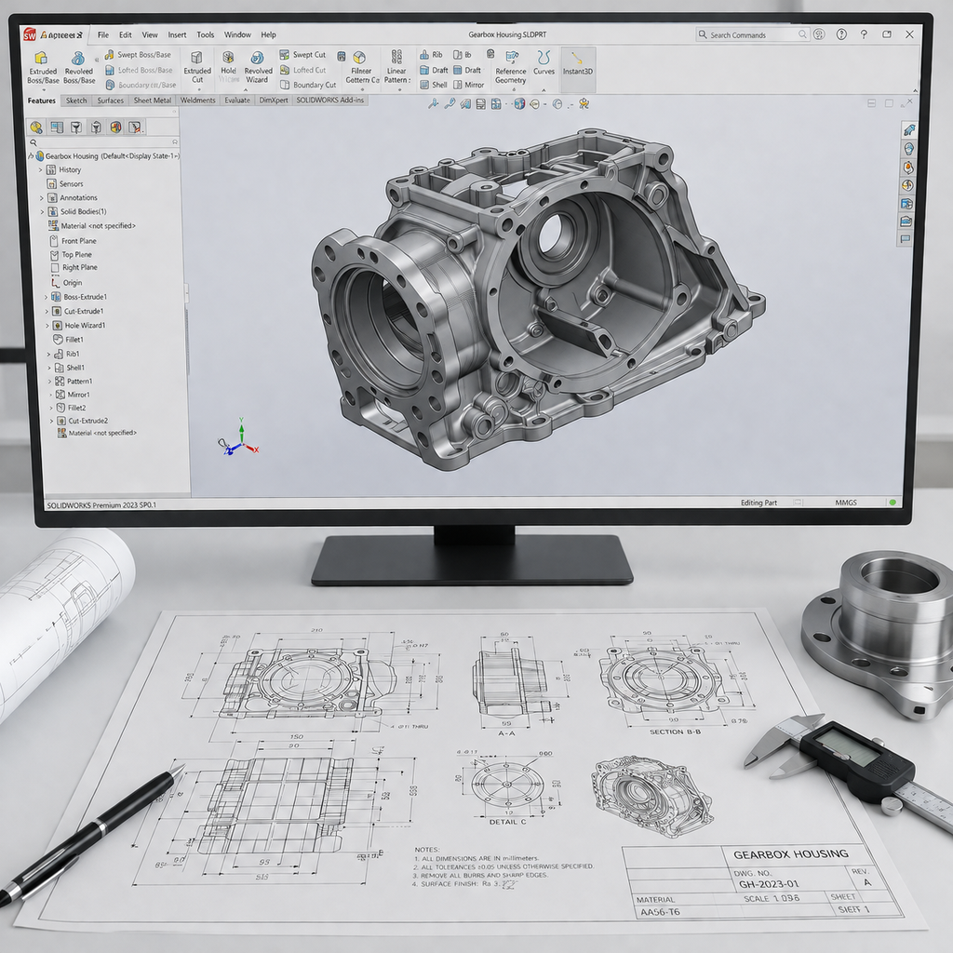Click the MMGS unit system status
The height and width of the screenshot is (953, 953).
tap(845, 503)
